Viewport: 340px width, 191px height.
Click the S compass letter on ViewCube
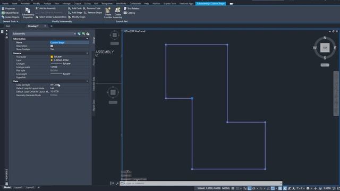pyautogui.click(x=325, y=58)
